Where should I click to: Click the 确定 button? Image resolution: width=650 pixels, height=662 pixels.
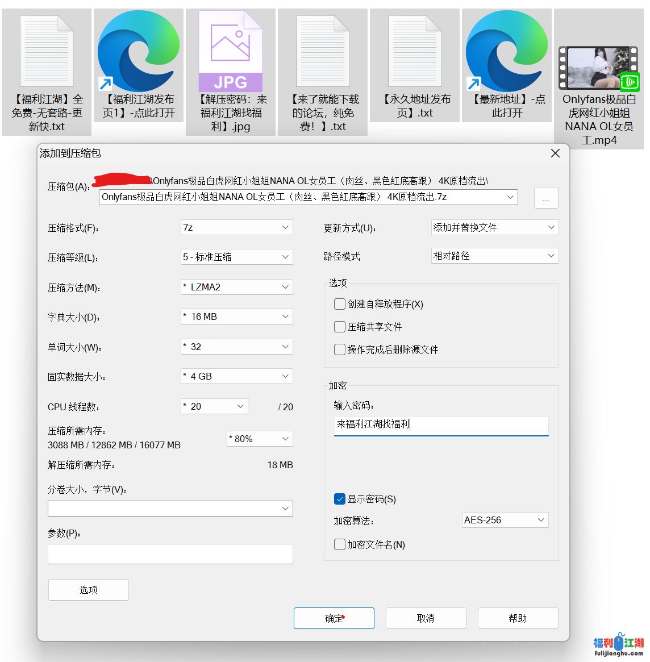(334, 618)
